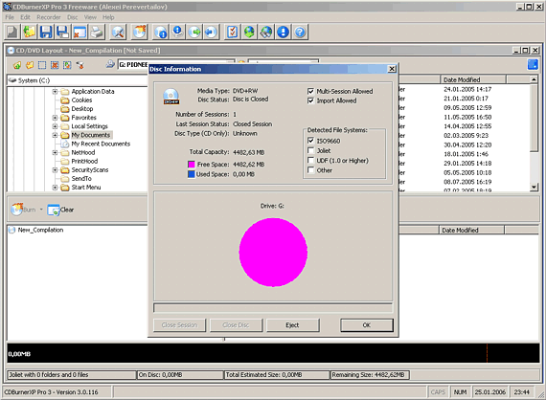Check the UDF (1.0 or Higher) checkbox

310,161
